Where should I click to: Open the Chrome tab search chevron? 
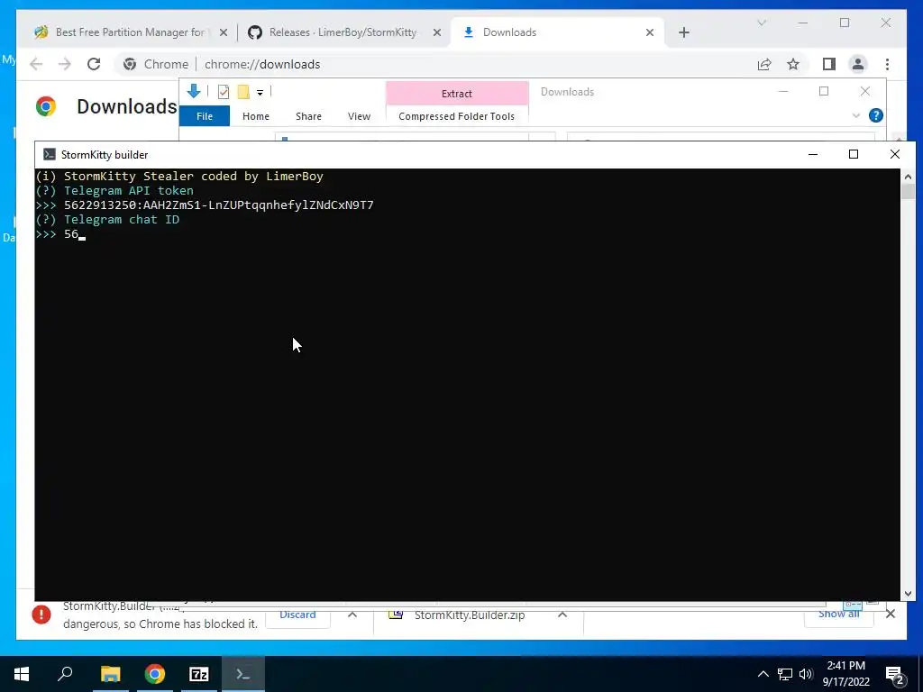pyautogui.click(x=761, y=23)
